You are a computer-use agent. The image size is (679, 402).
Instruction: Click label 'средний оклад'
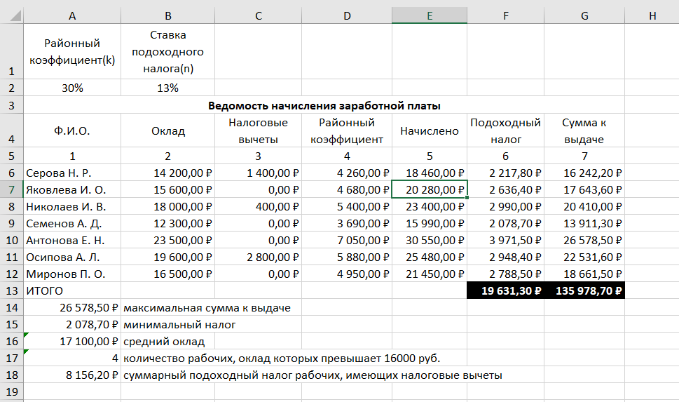click(164, 342)
